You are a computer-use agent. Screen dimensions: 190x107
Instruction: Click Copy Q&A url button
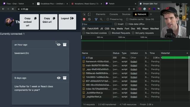49,22
